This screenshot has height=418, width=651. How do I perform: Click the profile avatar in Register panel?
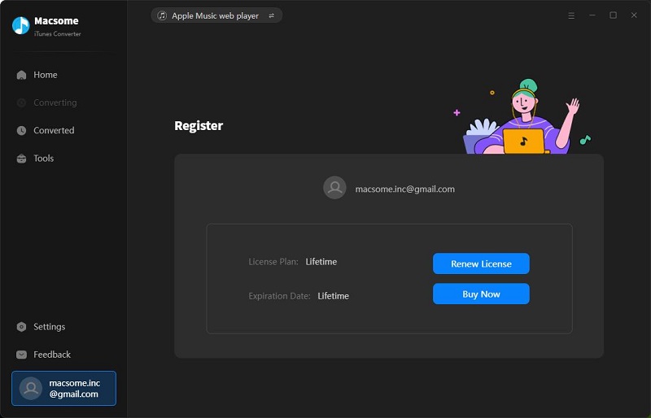[x=334, y=188]
